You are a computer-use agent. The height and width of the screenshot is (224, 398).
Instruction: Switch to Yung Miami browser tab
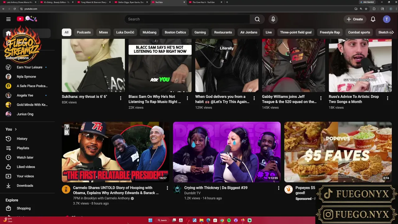94,2
